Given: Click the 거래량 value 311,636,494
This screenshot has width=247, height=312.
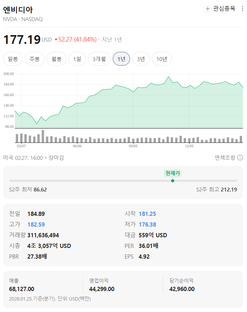Looking at the screenshot, I should pos(43,235).
